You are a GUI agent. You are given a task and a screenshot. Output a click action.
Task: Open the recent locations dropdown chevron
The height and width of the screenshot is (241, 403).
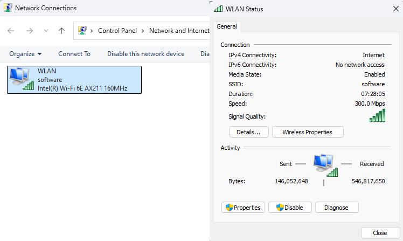pyautogui.click(x=46, y=31)
